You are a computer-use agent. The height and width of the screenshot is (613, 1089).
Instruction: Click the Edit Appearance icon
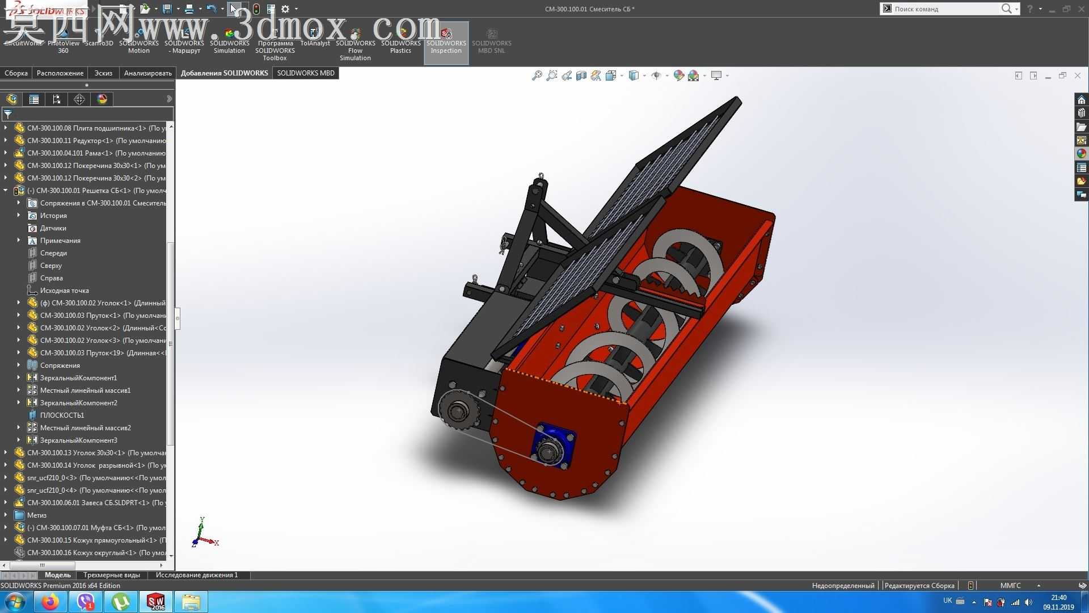point(678,75)
